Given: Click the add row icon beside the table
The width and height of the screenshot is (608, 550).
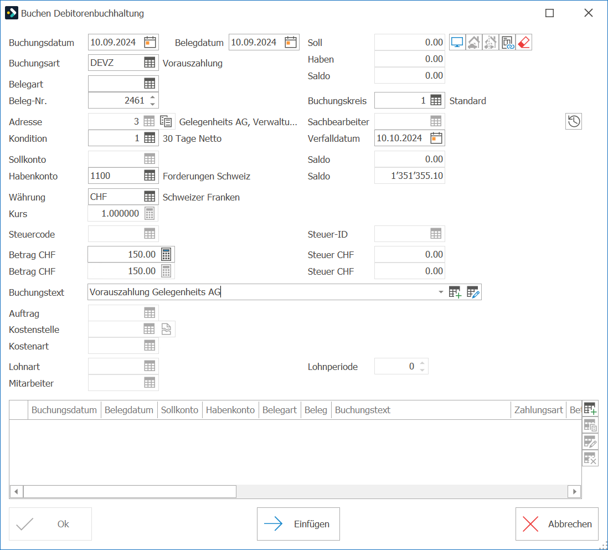Looking at the screenshot, I should tap(590, 408).
